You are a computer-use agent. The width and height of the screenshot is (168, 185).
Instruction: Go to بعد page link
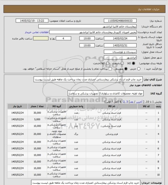coord(131,102)
